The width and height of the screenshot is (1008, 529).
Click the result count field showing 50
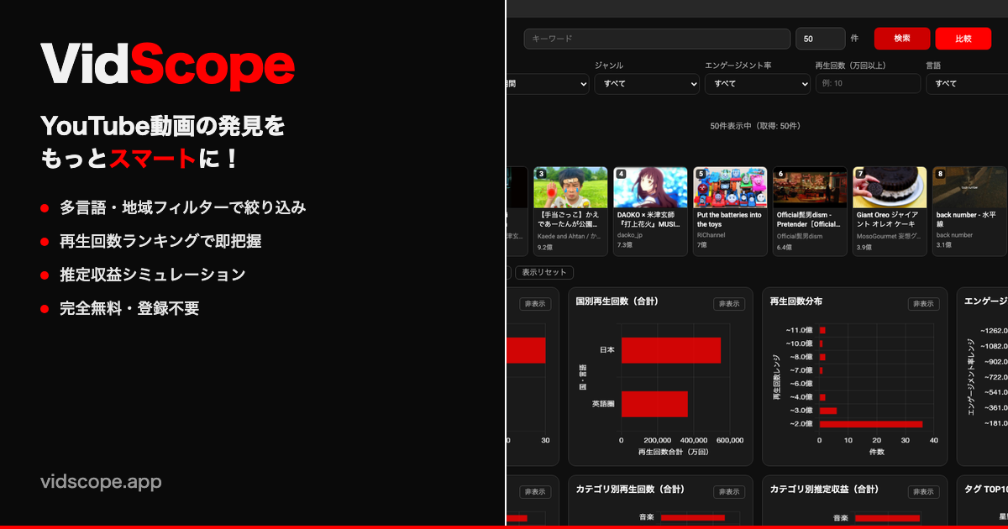(x=821, y=39)
